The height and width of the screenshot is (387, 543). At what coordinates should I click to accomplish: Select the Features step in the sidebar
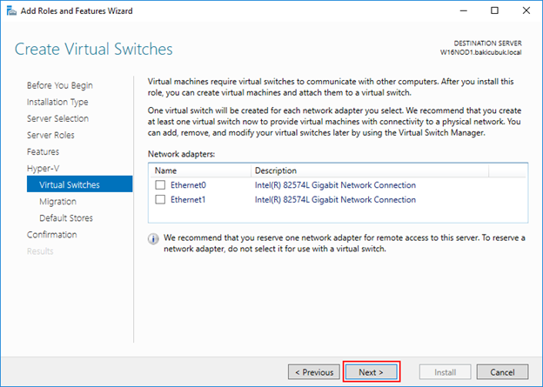[x=43, y=152]
